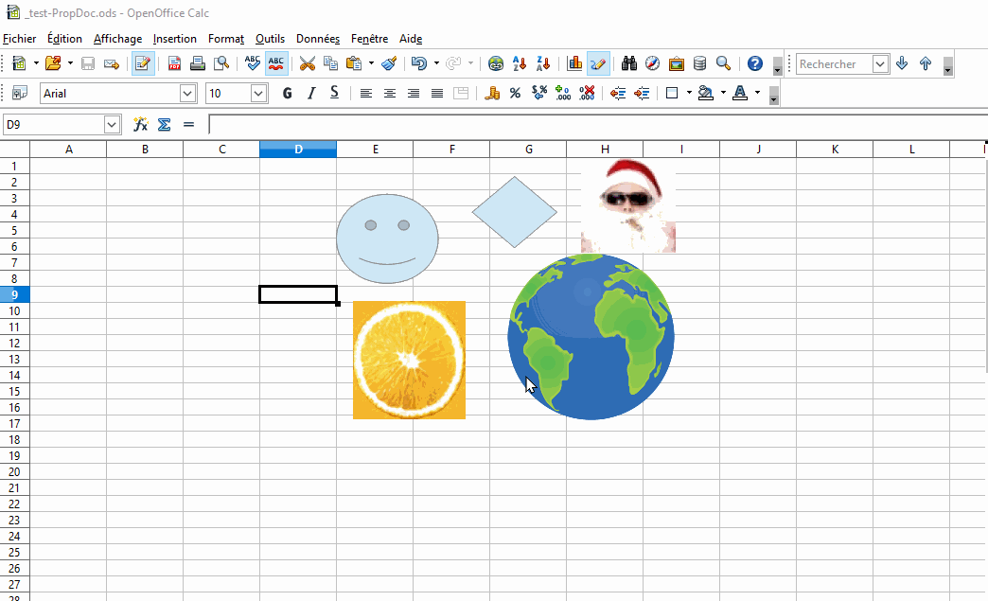This screenshot has width=988, height=601.
Task: Open the Gallery picture icon
Action: click(676, 63)
